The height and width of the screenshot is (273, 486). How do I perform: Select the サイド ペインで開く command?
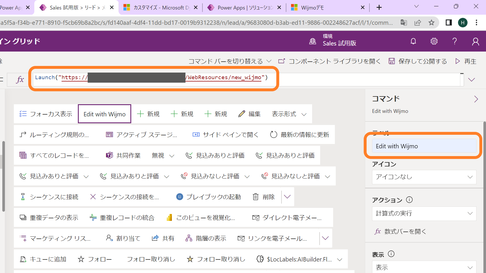click(x=225, y=135)
